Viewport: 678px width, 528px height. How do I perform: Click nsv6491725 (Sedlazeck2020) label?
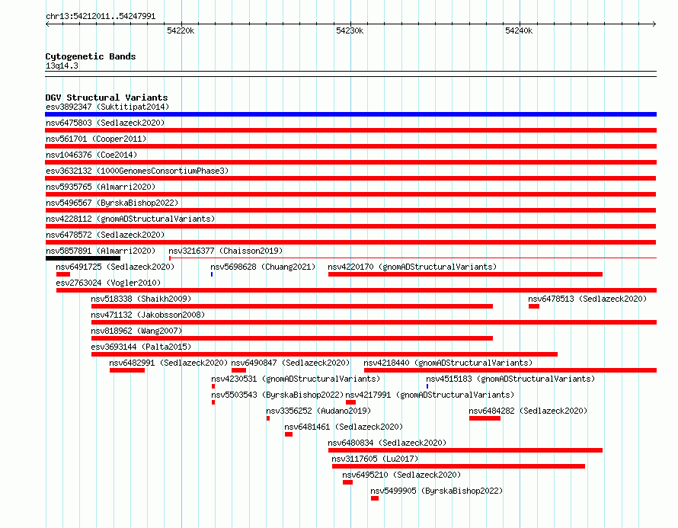click(x=115, y=267)
